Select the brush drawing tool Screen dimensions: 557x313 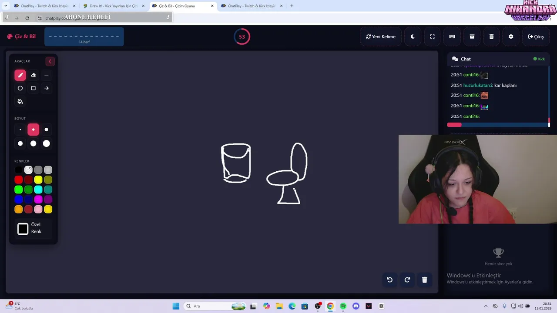click(20, 75)
